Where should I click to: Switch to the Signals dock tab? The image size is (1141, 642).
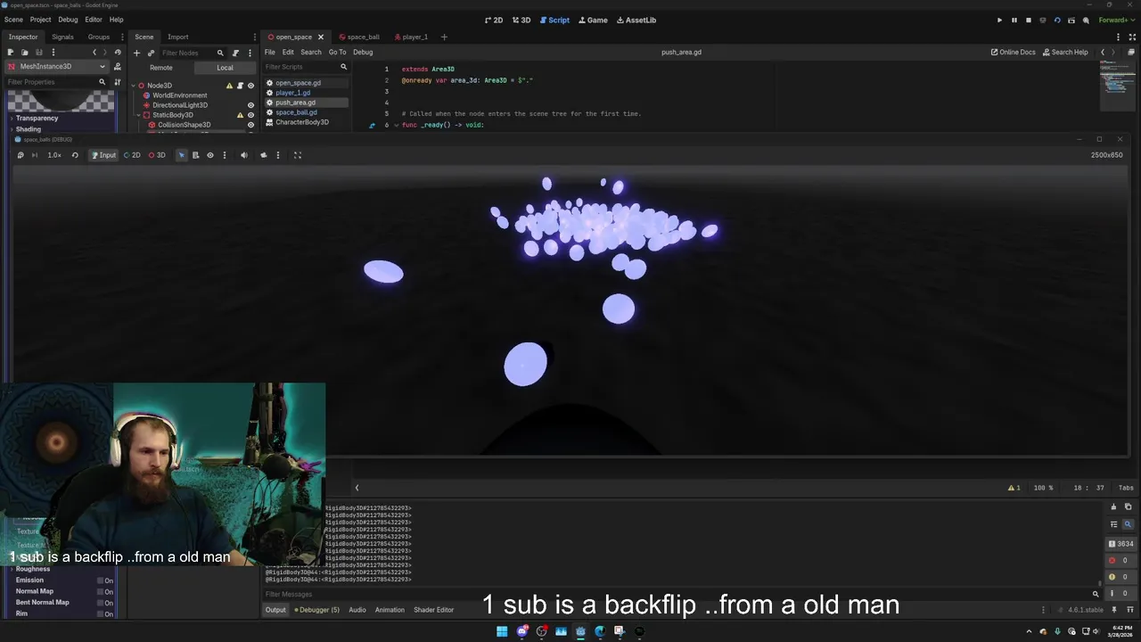(62, 37)
